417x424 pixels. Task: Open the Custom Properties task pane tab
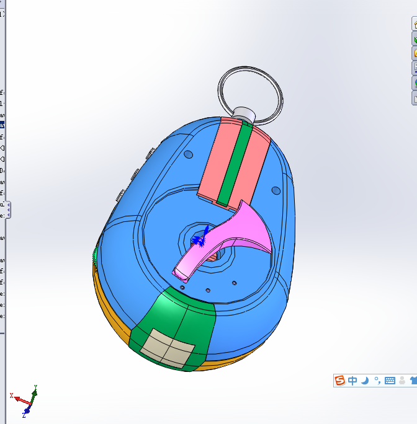click(x=415, y=98)
